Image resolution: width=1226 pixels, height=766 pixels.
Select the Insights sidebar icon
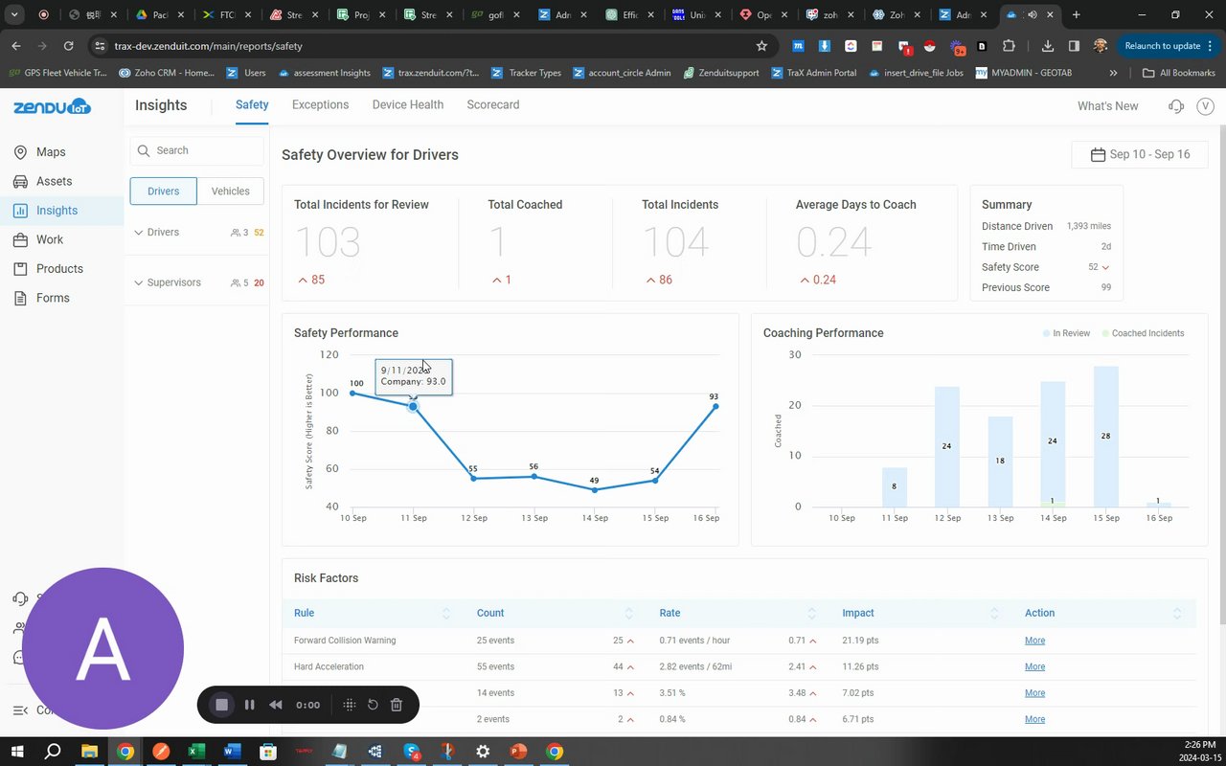[20, 211]
